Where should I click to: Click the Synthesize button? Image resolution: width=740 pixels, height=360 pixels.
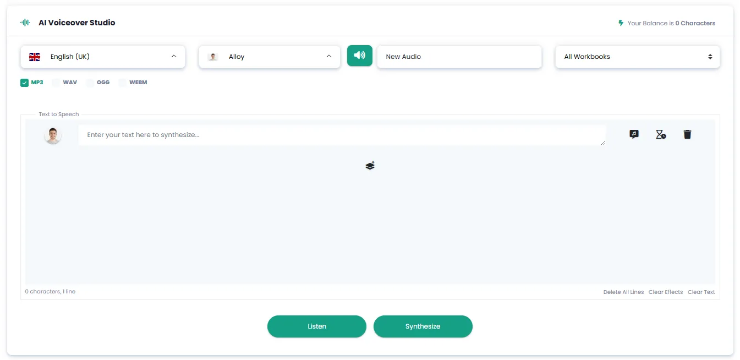point(423,326)
